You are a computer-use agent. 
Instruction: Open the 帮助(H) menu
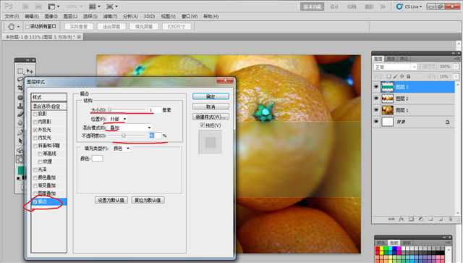point(211,16)
